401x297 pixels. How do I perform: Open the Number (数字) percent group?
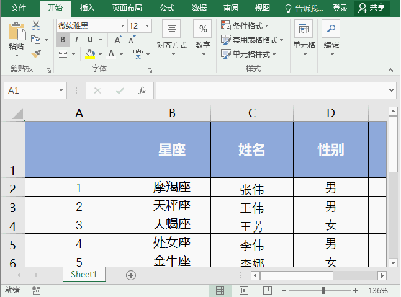click(203, 38)
